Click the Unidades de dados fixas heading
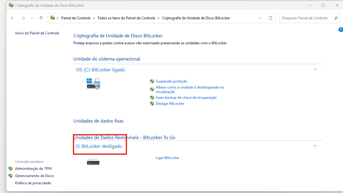Screen dimensions: 343x193 (98, 121)
